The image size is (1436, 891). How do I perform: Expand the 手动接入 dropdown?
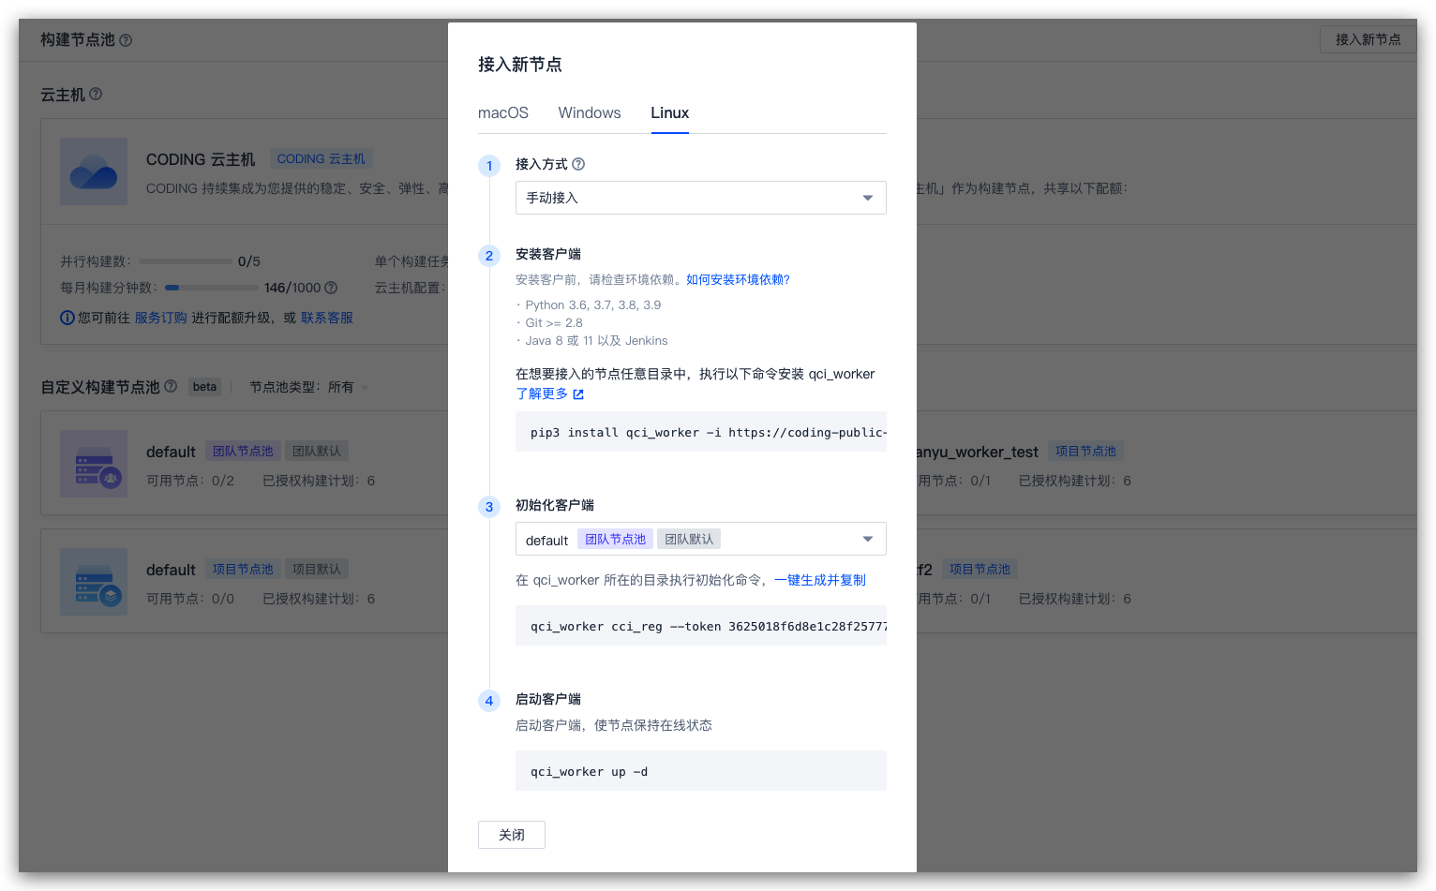pos(701,198)
